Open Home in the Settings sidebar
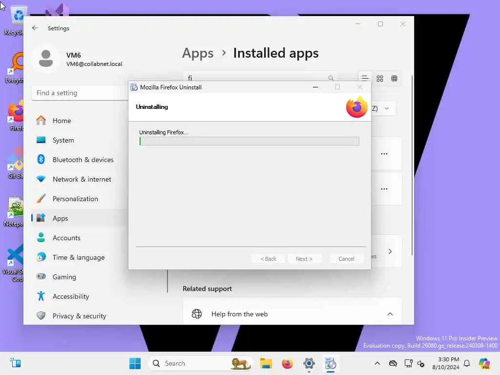 click(x=62, y=121)
